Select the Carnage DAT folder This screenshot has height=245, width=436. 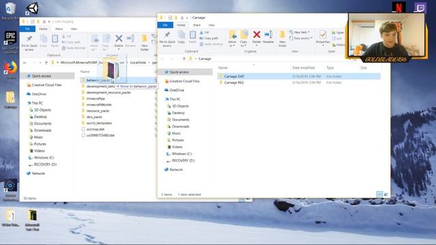pos(299,76)
